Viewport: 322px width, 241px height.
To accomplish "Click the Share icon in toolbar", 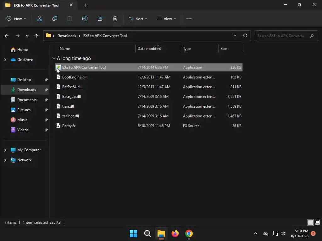I will (100, 19).
